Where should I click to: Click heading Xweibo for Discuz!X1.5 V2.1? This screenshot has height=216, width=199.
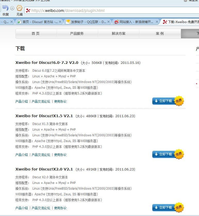click(x=44, y=116)
